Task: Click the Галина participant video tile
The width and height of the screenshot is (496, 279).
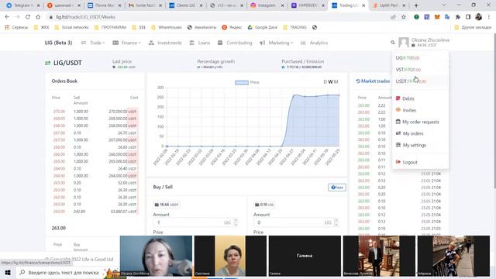Action: (305, 256)
